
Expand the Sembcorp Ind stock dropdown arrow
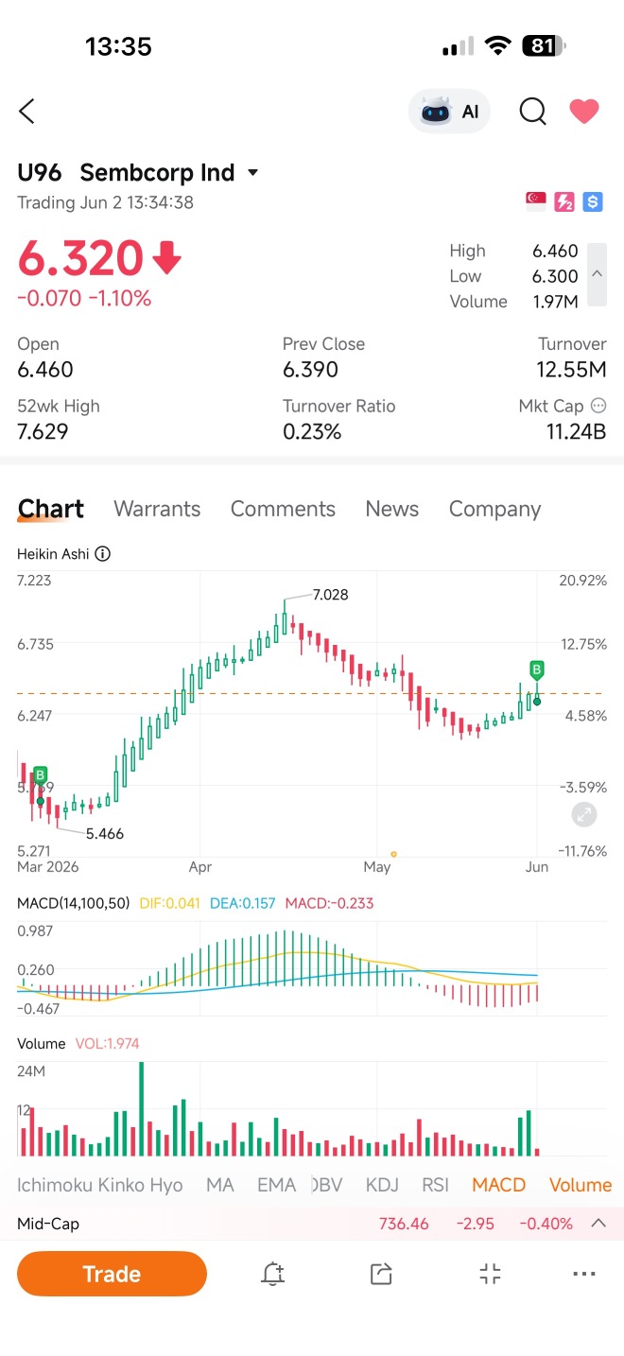click(252, 173)
